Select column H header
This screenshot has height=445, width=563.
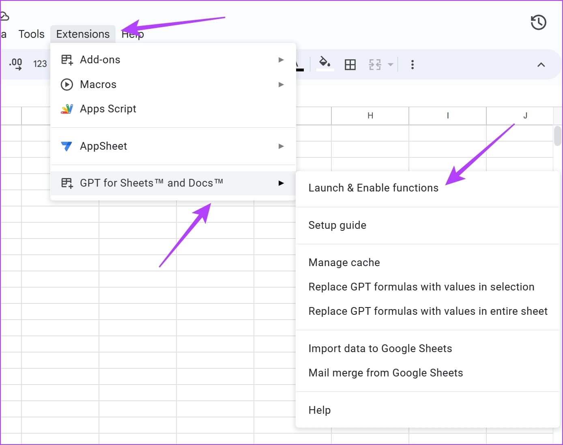pyautogui.click(x=370, y=116)
